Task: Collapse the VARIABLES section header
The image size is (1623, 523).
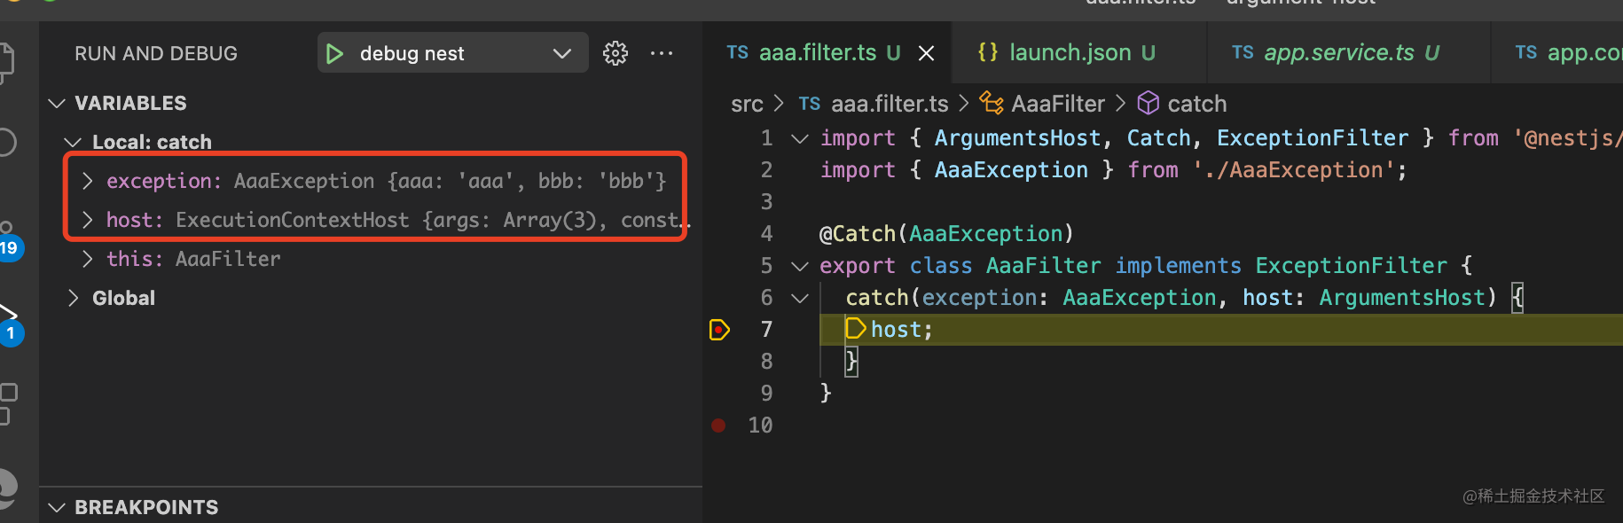Action: [130, 104]
